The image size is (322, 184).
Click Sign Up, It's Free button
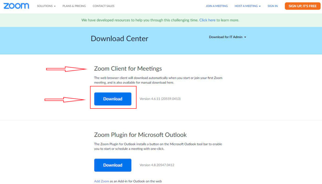coord(303,6)
